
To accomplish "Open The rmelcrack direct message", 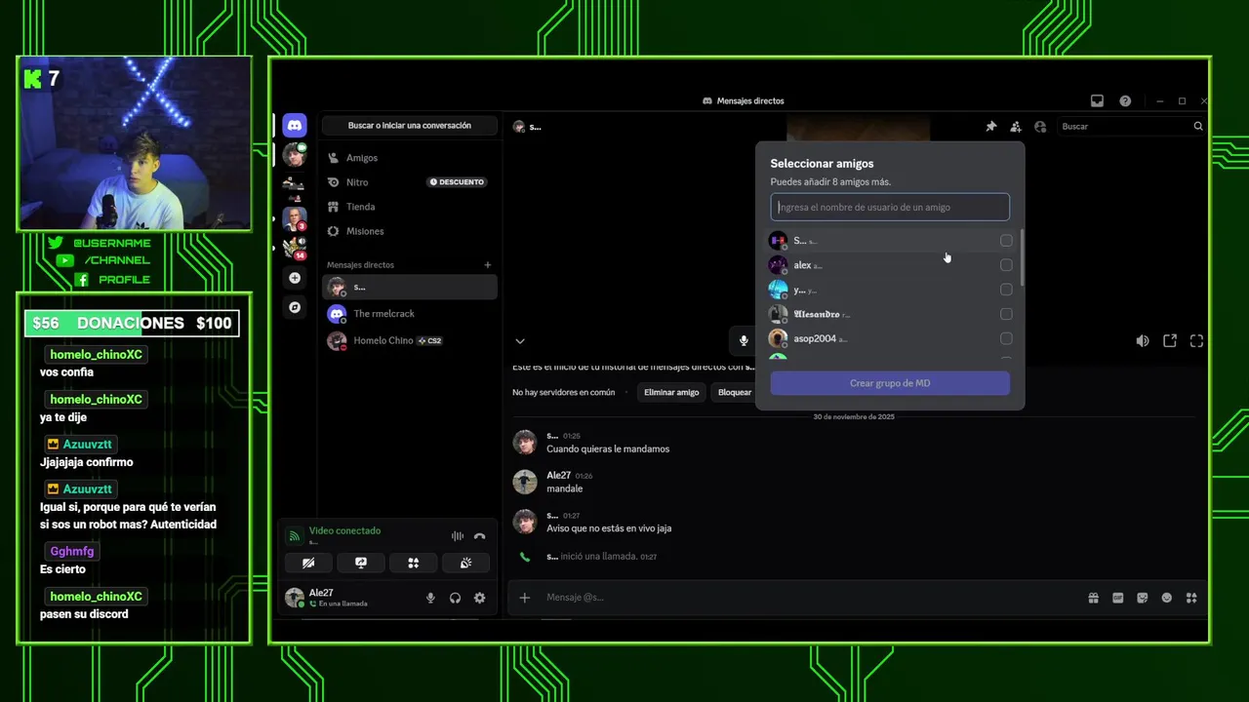I will [x=410, y=314].
